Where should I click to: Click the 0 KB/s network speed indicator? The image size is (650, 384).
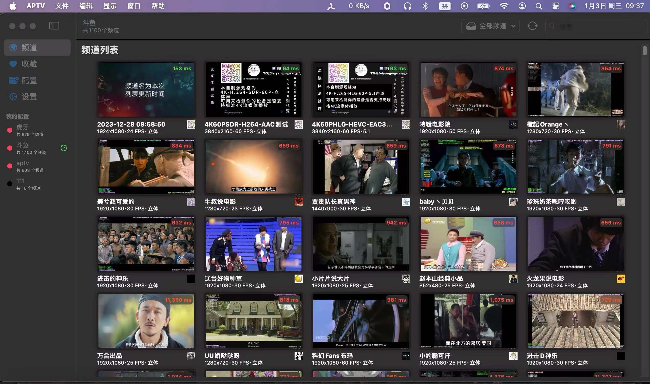coord(359,6)
